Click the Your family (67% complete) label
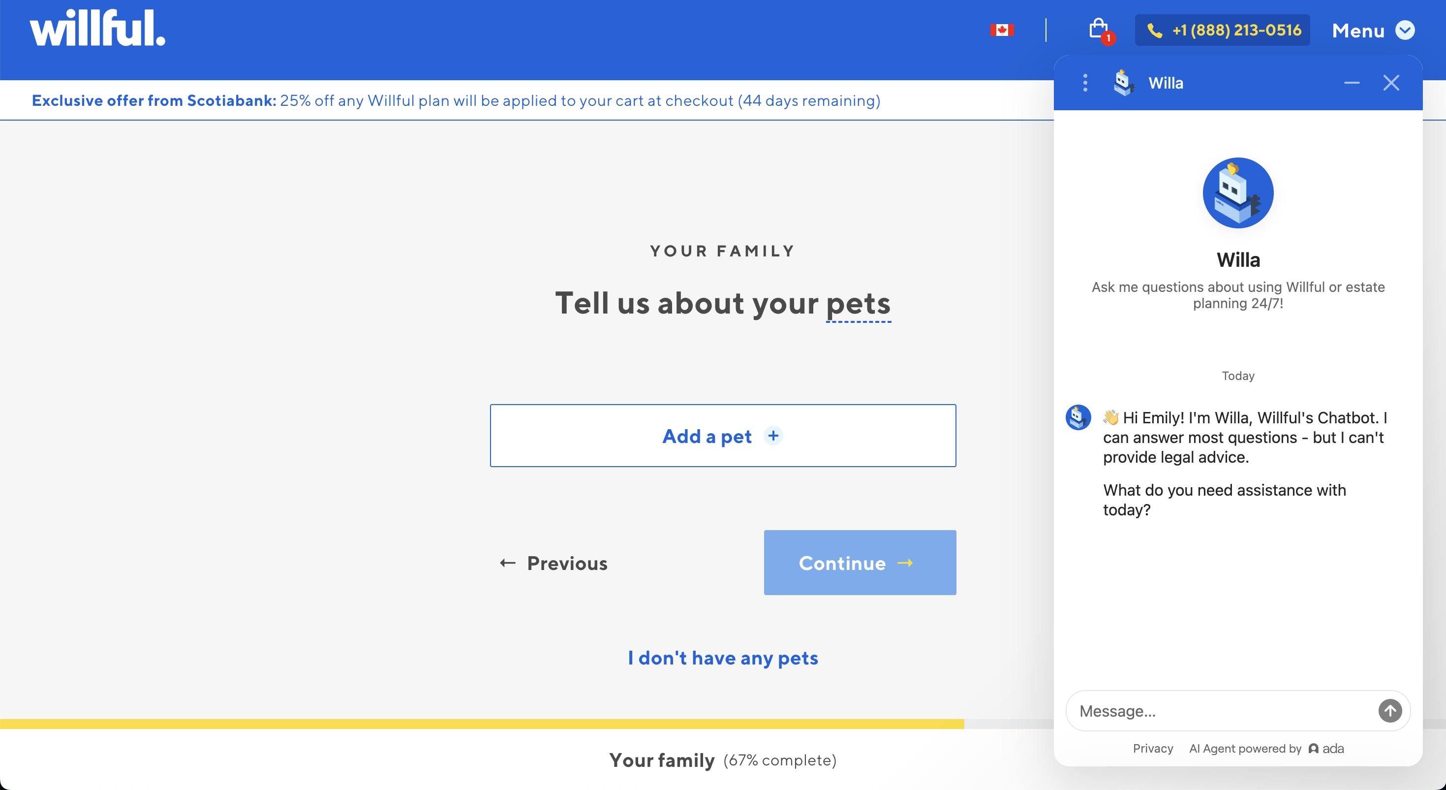Screen dimensions: 1446x790 point(723,760)
